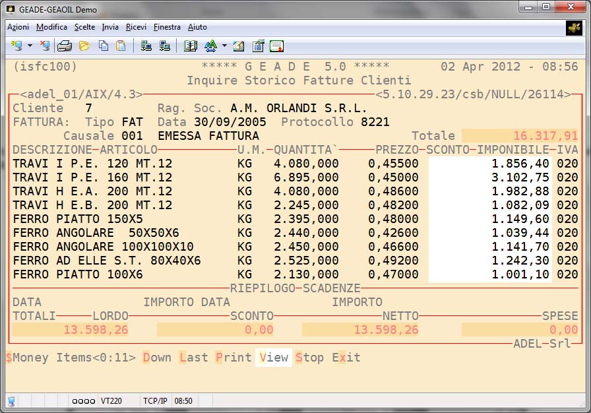Click the disconnect session icon
The image size is (591, 413).
click(x=44, y=46)
